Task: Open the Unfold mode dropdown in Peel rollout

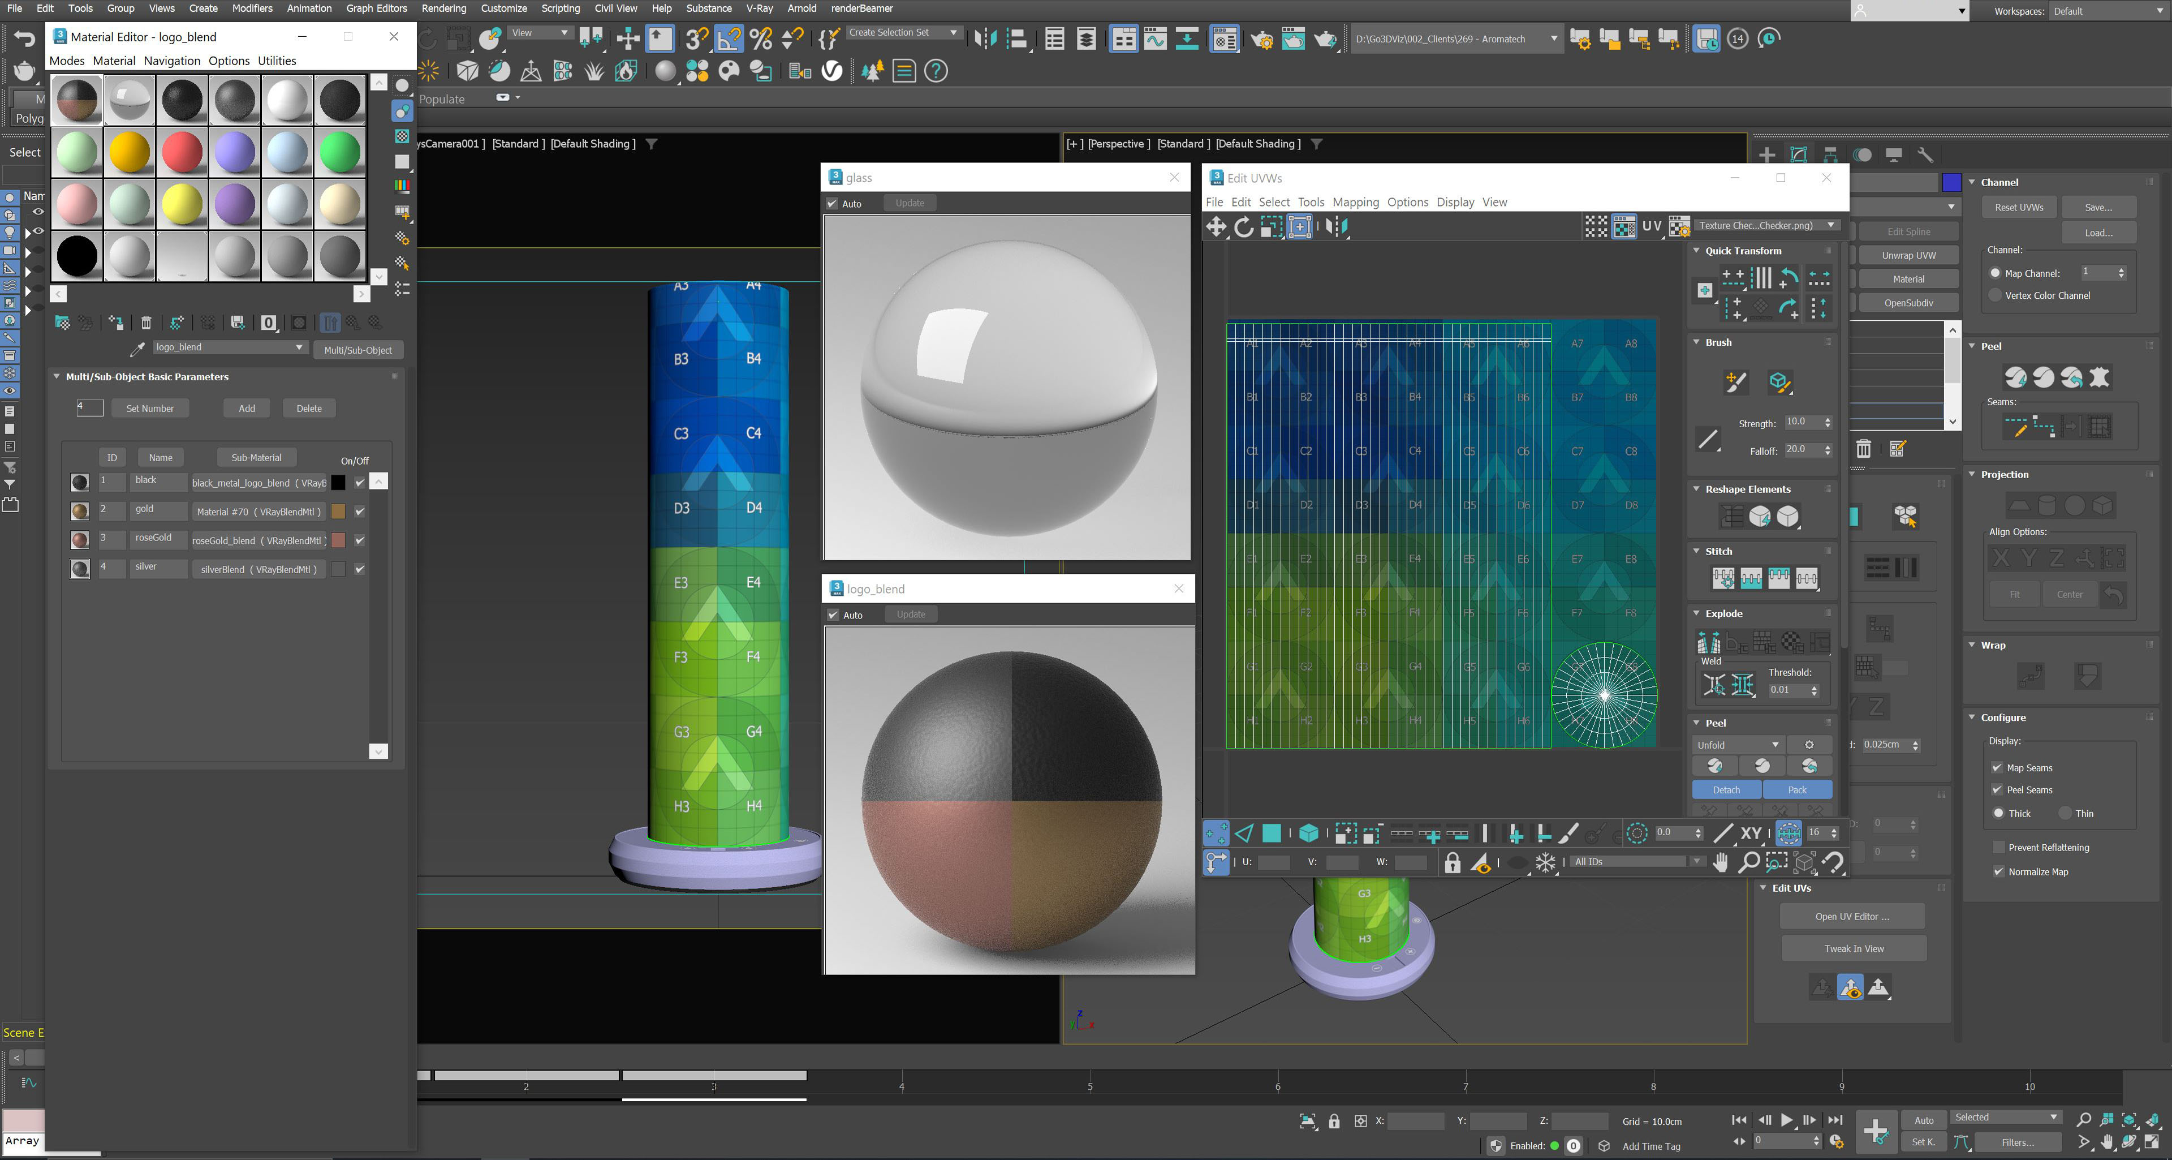Action: point(1737,744)
